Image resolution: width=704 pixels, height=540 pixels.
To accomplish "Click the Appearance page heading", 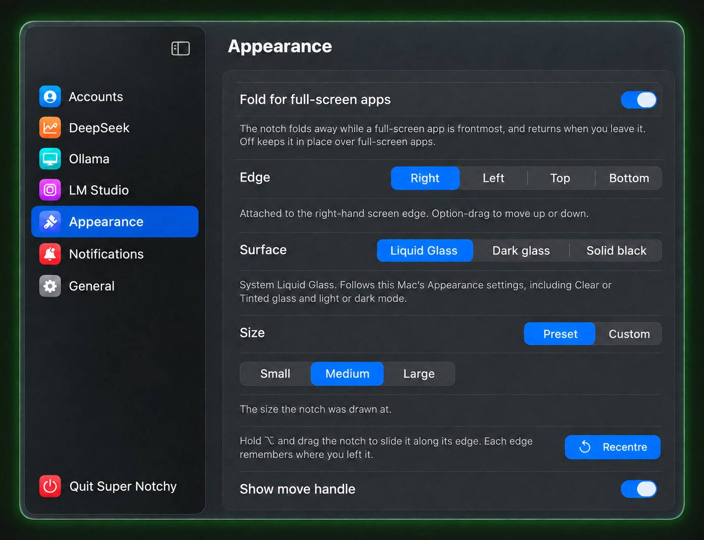I will pyautogui.click(x=280, y=46).
